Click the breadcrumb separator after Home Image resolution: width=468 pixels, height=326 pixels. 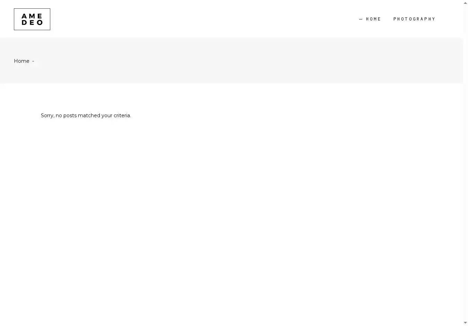point(33,61)
